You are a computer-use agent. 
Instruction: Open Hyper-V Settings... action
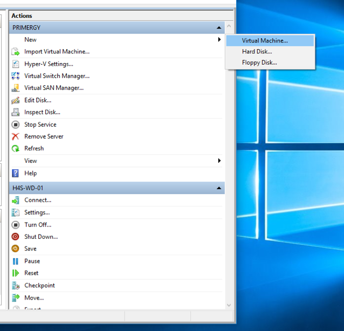click(49, 64)
